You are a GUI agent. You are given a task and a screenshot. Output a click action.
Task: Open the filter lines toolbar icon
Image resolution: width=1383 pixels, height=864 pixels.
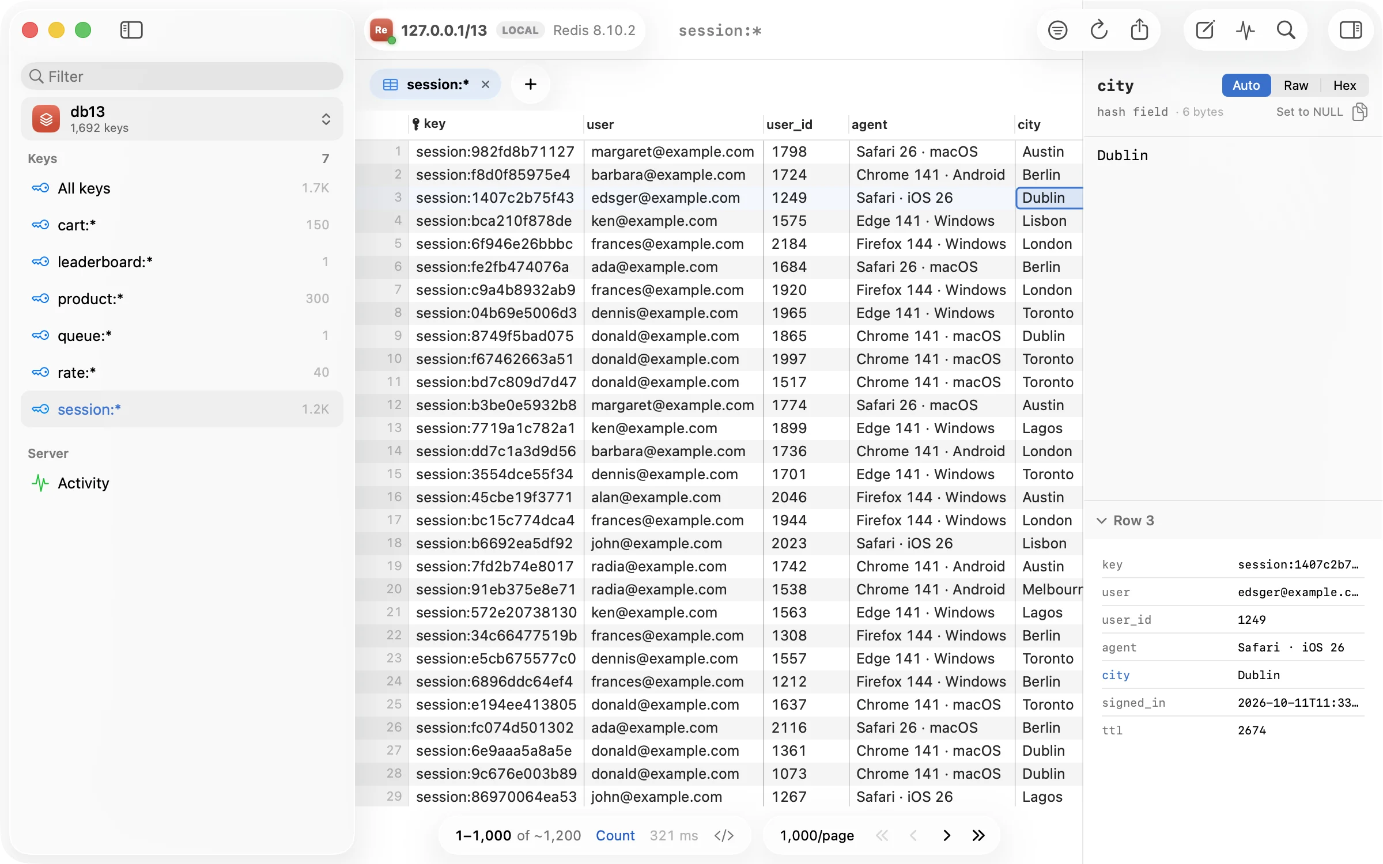(x=1057, y=30)
